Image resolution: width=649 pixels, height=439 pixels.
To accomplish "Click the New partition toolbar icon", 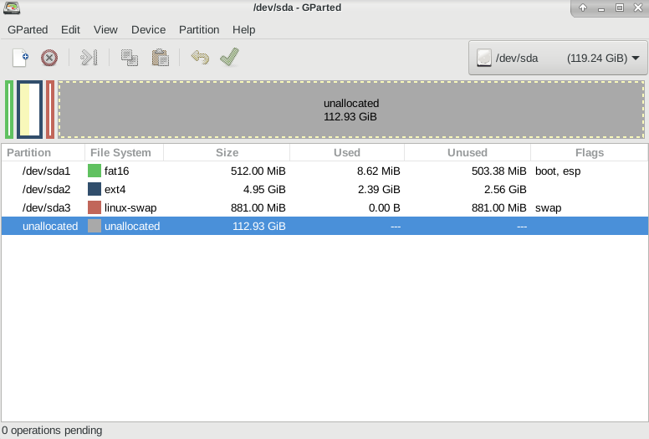I will (x=20, y=58).
